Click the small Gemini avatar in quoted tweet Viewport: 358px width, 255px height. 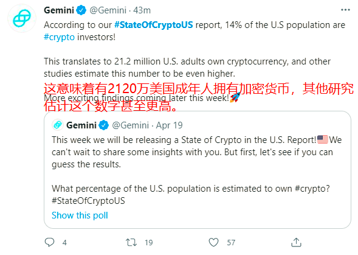[58, 125]
